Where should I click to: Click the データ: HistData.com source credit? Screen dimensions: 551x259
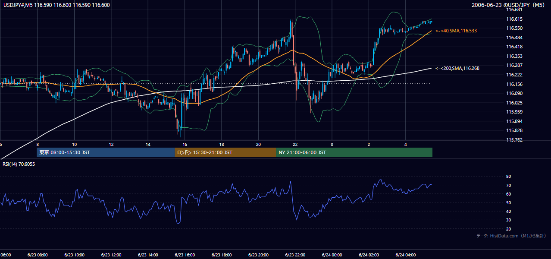click(511, 236)
